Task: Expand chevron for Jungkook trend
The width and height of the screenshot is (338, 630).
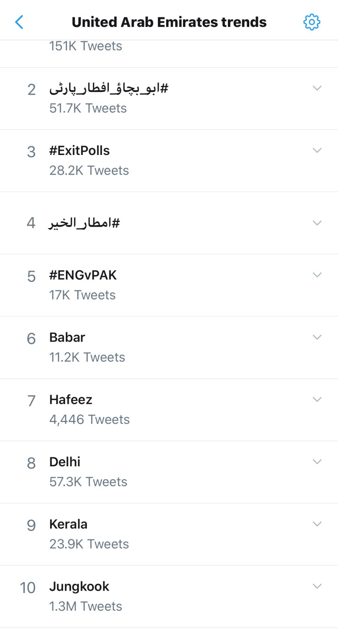Action: tap(317, 586)
